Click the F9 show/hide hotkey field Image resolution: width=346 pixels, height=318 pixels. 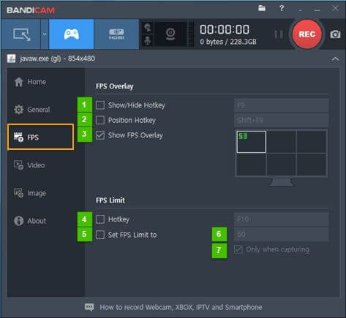282,105
